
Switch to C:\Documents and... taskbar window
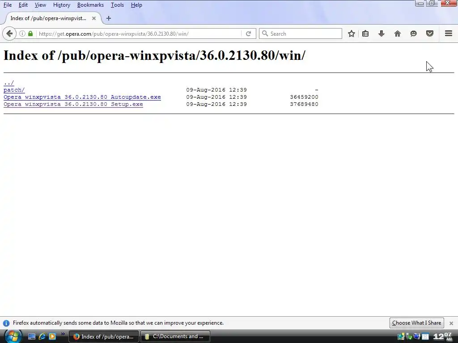(175, 337)
